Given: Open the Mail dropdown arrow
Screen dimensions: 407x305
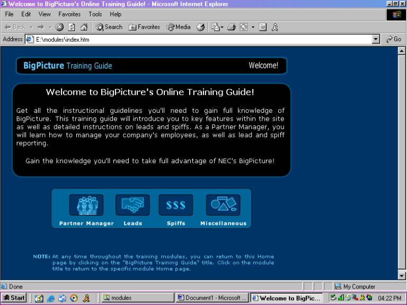Looking at the screenshot, I should point(222,27).
